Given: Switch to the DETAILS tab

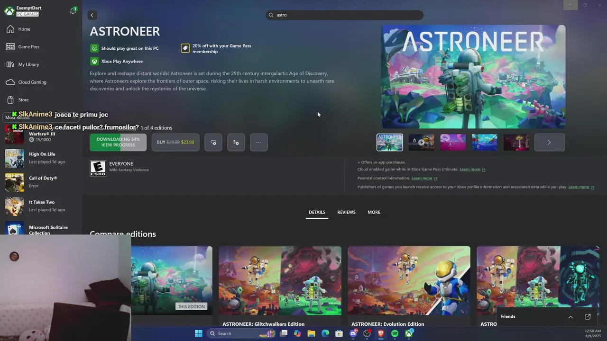Looking at the screenshot, I should click(x=317, y=212).
